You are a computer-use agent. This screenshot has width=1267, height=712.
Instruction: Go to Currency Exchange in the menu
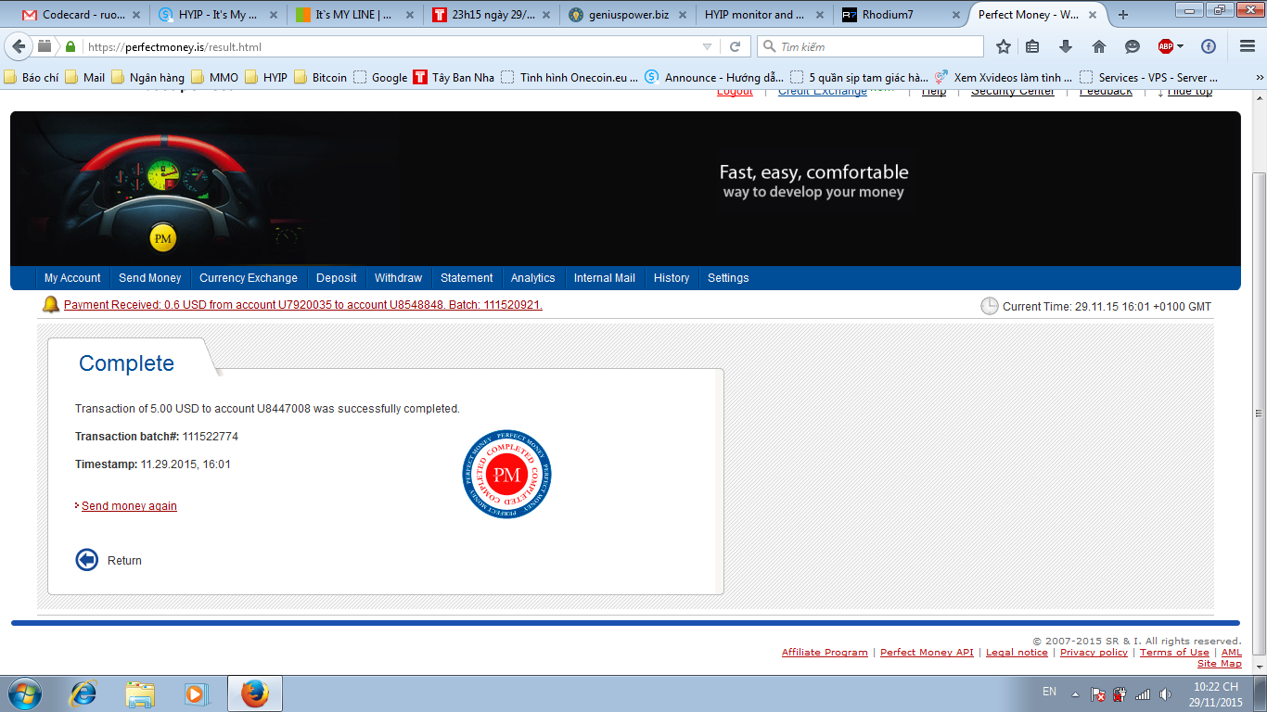[249, 278]
